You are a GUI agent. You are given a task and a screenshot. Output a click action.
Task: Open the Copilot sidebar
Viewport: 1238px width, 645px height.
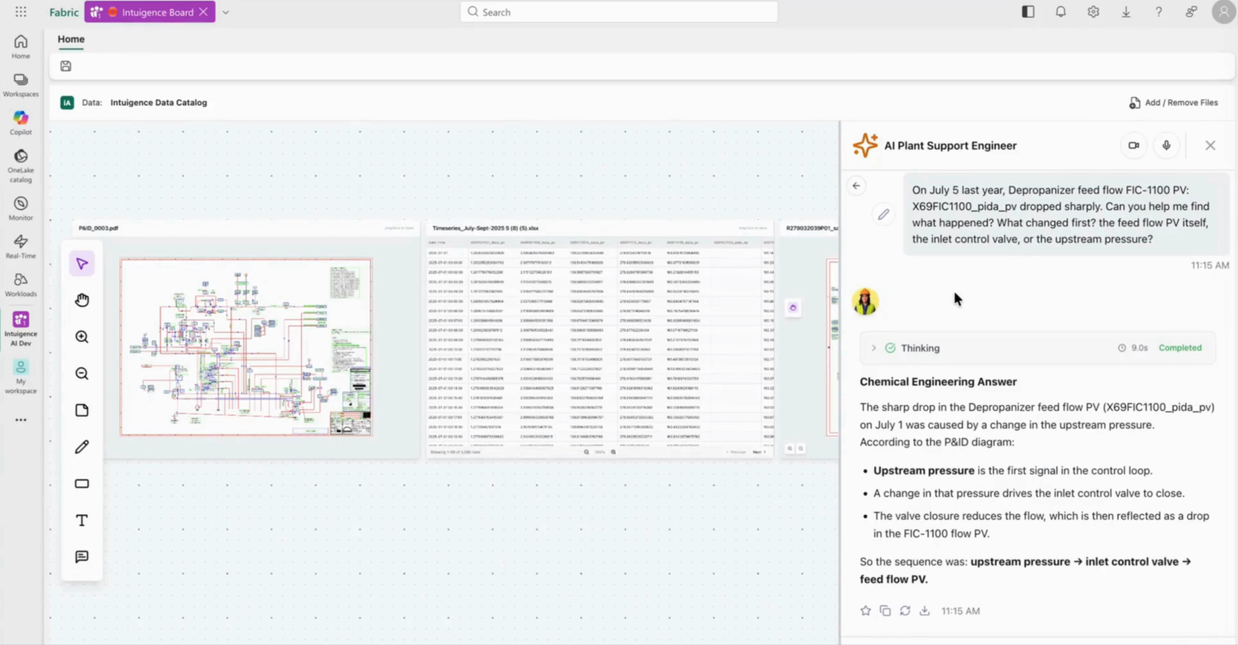tap(20, 121)
